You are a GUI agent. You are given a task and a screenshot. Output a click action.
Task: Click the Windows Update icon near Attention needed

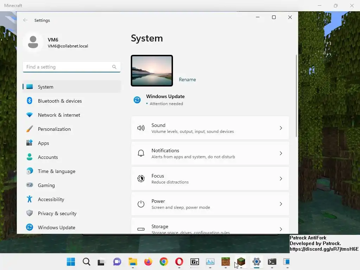coord(137,100)
